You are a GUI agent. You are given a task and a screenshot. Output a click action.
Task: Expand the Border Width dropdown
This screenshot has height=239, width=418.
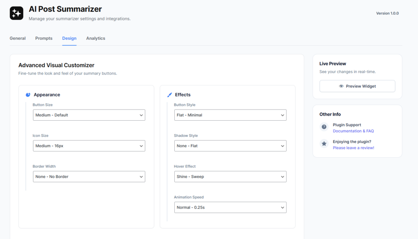[x=89, y=177]
